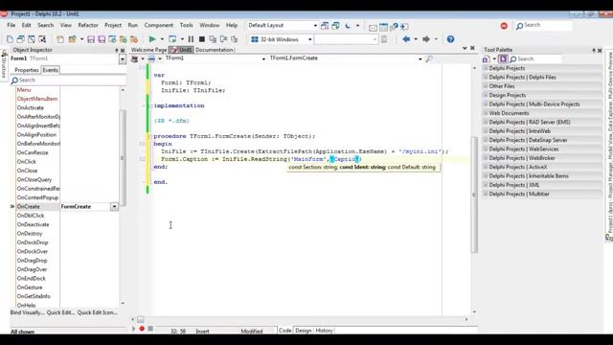Click the dark mode moon icon
The height and width of the screenshot is (345, 613).
click(x=348, y=26)
